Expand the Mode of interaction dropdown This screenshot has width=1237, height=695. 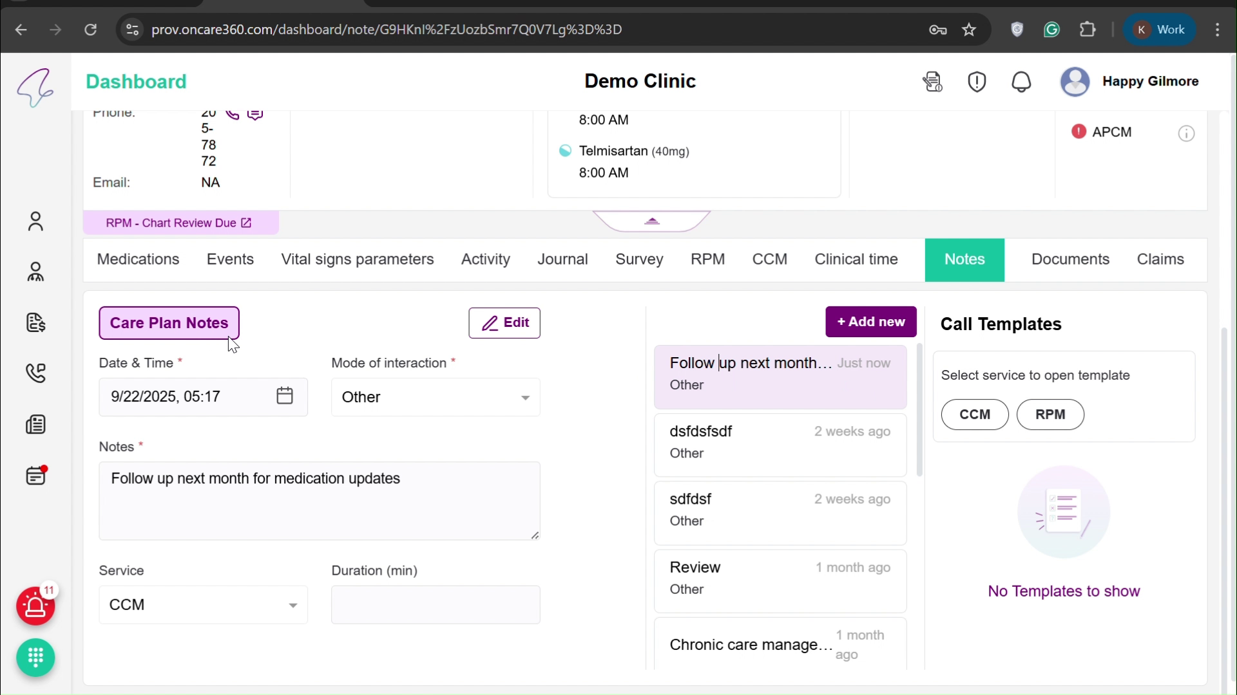(436, 397)
